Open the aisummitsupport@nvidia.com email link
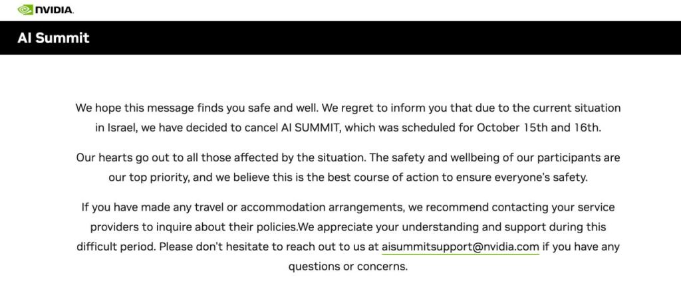Screen dimensions: 681x297 (460, 247)
